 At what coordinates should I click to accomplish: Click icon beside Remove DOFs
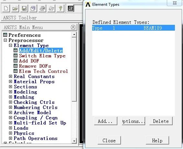click(x=16, y=66)
